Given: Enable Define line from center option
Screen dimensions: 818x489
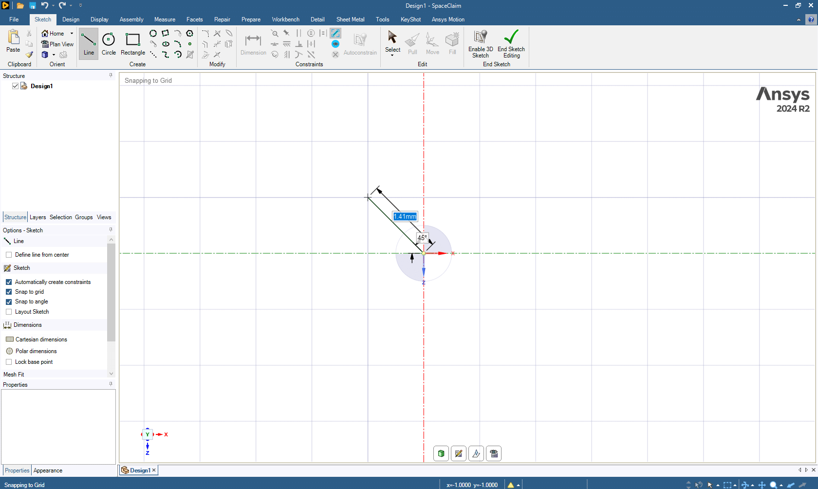Looking at the screenshot, I should [x=9, y=255].
